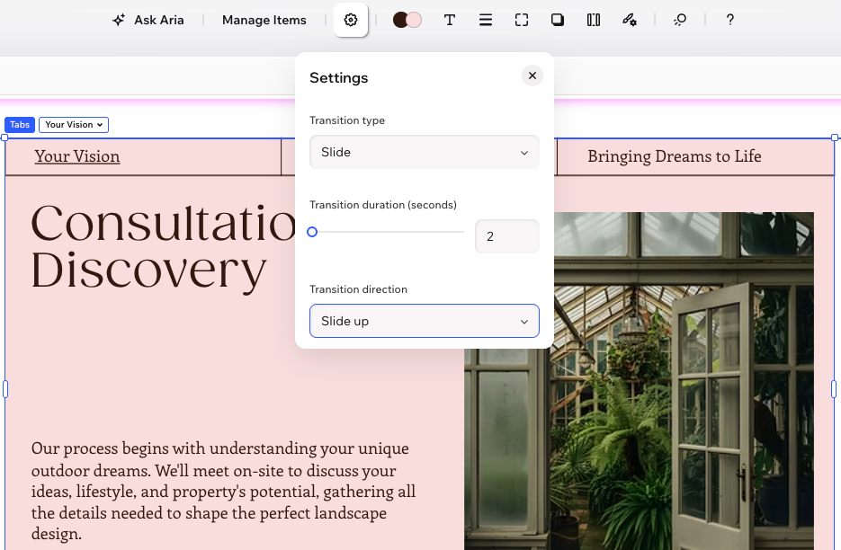Click the left-edge resize handle of tabs
Screen dimensions: 841x550
(x=5, y=389)
